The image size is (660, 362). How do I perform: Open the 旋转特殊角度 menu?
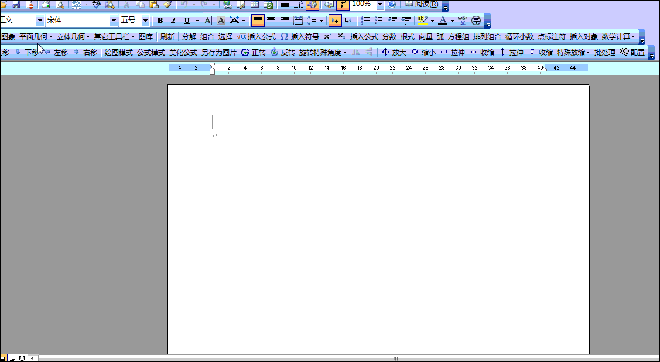(323, 53)
